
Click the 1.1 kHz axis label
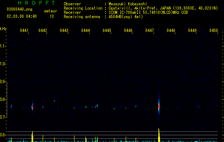2,46
